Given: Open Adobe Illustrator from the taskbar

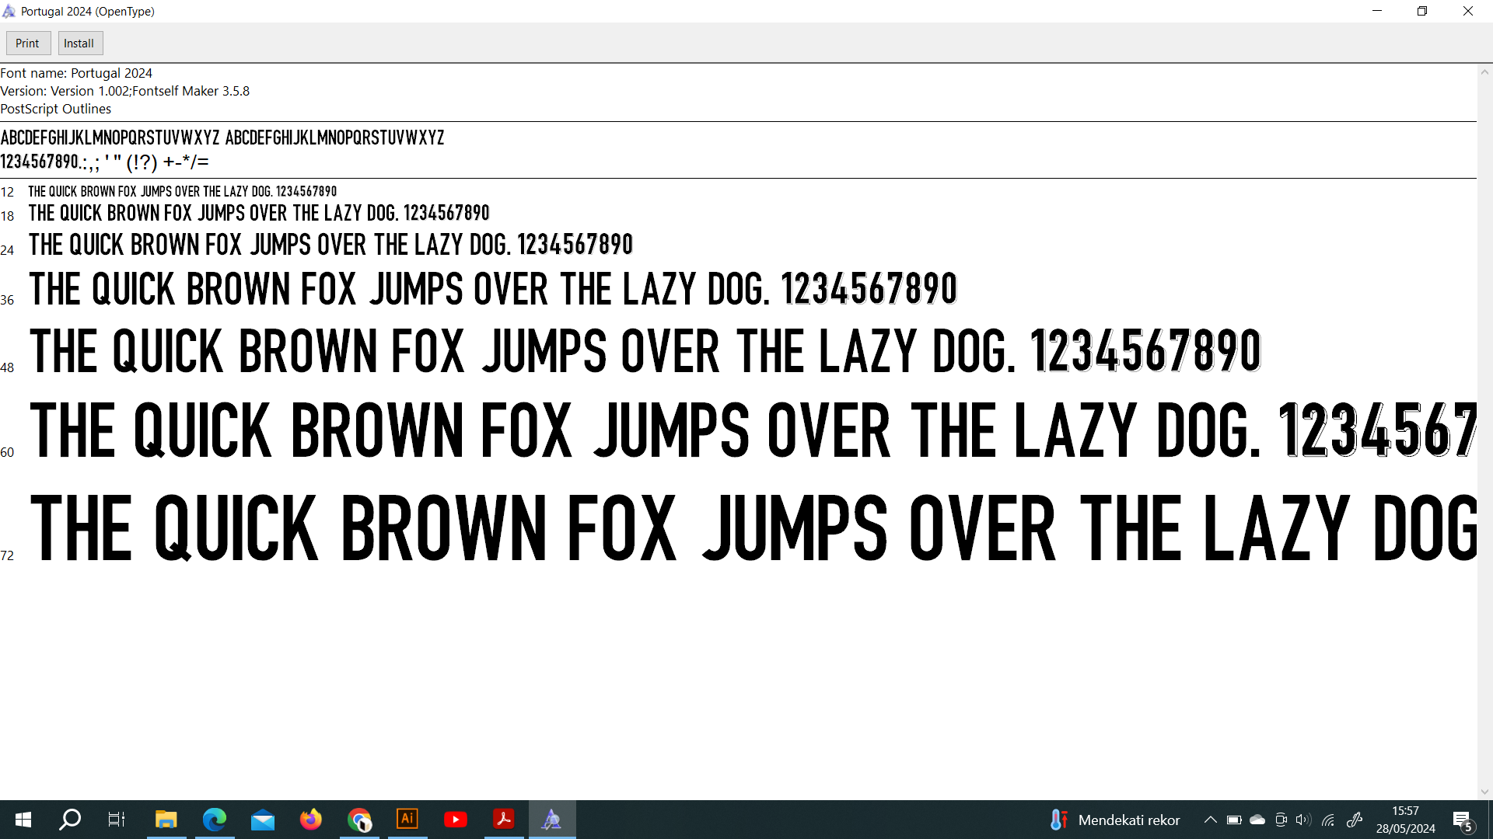Looking at the screenshot, I should pos(407,820).
